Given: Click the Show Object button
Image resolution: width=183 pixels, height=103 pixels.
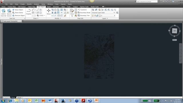Looking at the screenshot, I should click(x=18, y=10).
